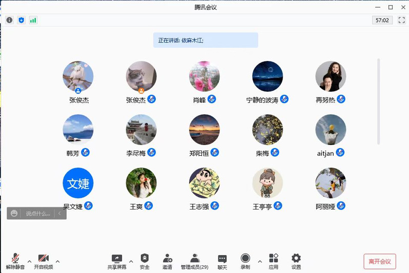Unmute the microphone (解除静音)

(15, 261)
